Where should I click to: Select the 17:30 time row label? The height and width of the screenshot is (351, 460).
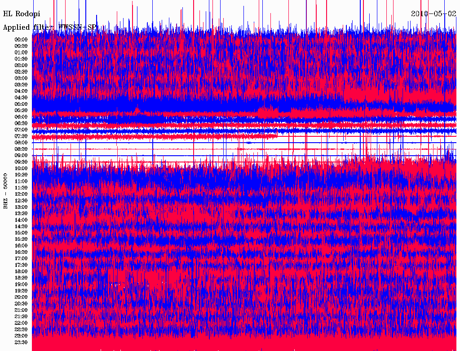click(21, 265)
